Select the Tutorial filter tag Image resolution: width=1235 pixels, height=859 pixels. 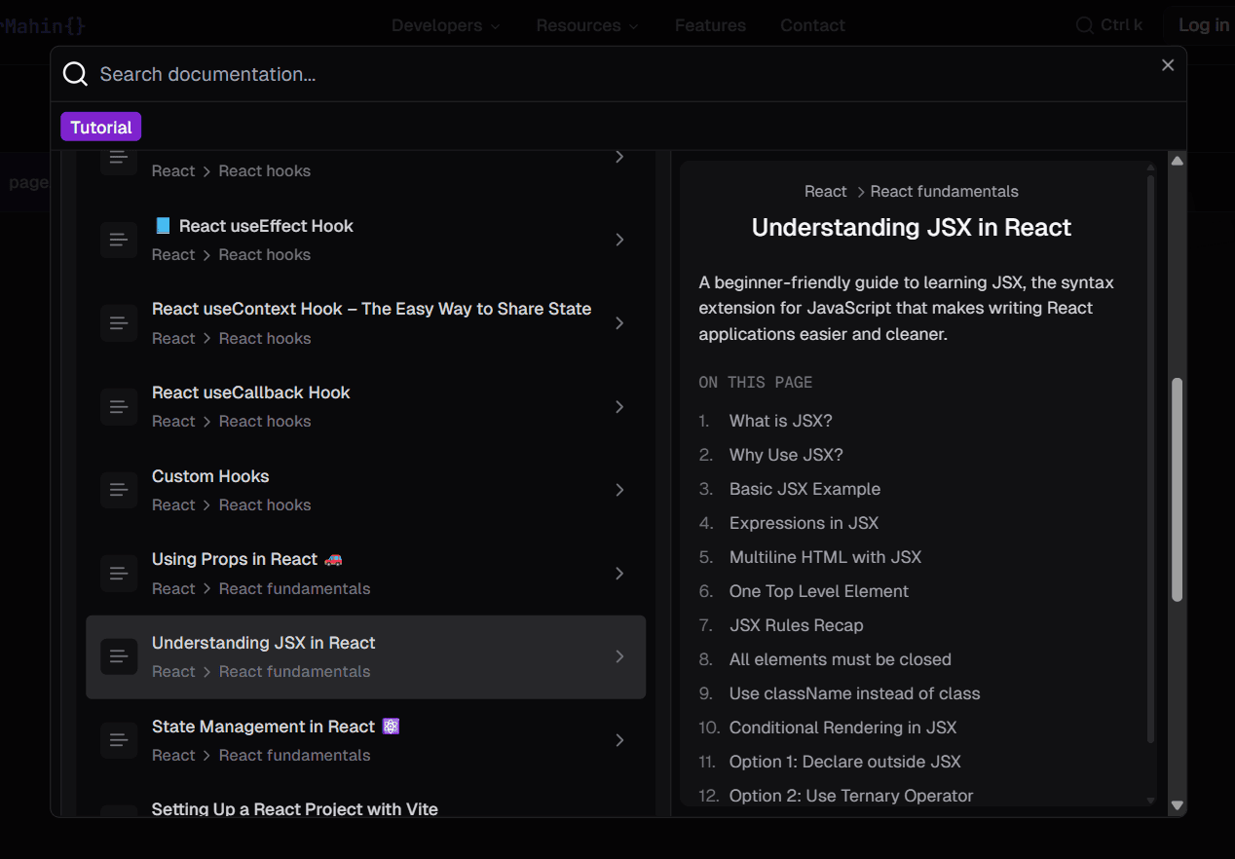pos(101,127)
